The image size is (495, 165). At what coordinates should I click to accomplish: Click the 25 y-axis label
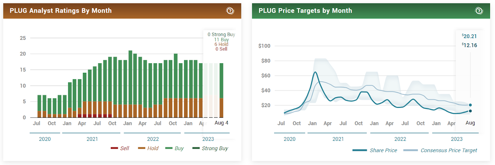coord(23,38)
